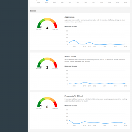The width and height of the screenshot is (132, 132).
Task: Select the dark green segment of Propensity gauge
Action: coord(39,104)
